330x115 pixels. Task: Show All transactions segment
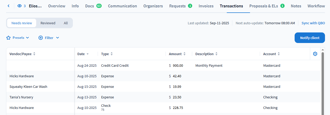click(x=66, y=23)
